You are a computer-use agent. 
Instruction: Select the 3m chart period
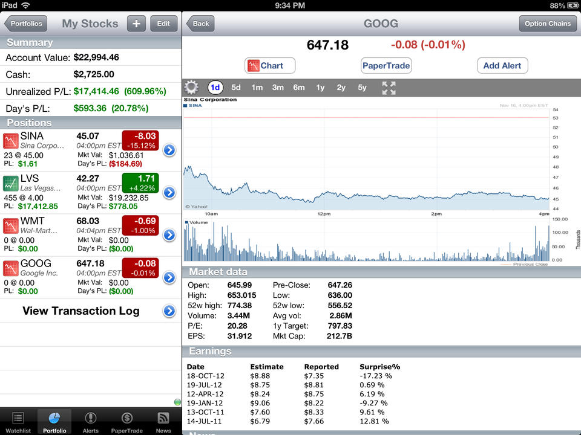click(x=278, y=87)
